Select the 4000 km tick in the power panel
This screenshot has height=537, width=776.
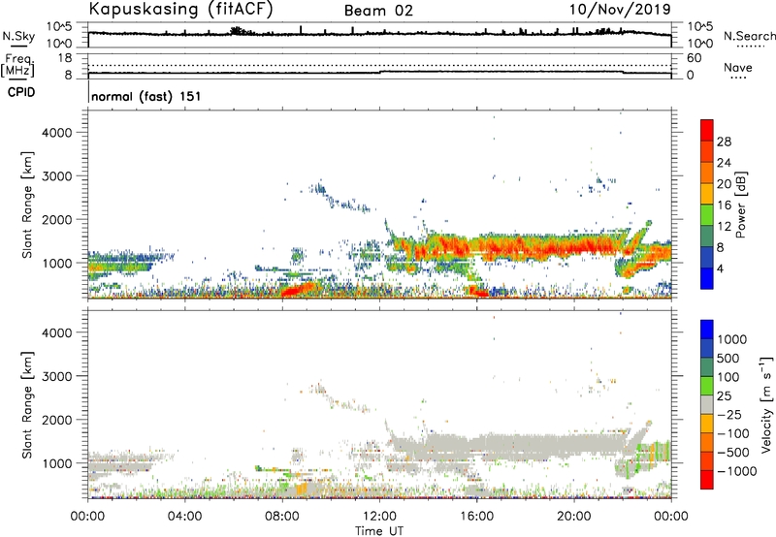coord(57,133)
